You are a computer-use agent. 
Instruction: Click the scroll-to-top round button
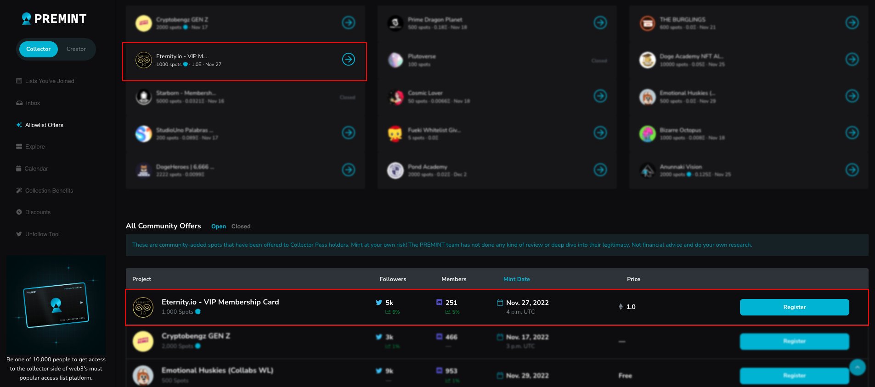[x=857, y=367]
